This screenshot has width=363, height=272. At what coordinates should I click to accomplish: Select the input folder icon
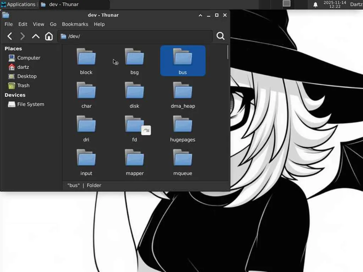[x=86, y=158]
